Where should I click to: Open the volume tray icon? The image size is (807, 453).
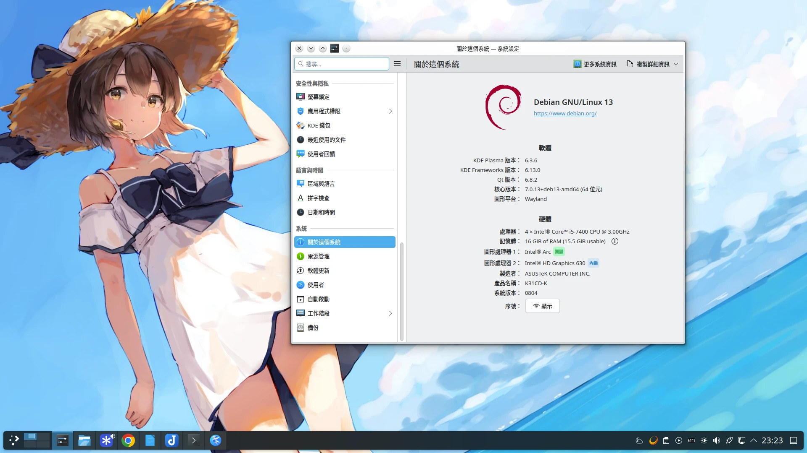pyautogui.click(x=717, y=440)
